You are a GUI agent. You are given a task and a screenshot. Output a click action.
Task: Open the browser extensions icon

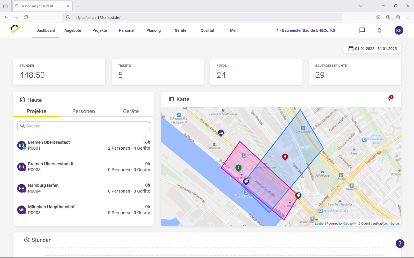tap(398, 17)
